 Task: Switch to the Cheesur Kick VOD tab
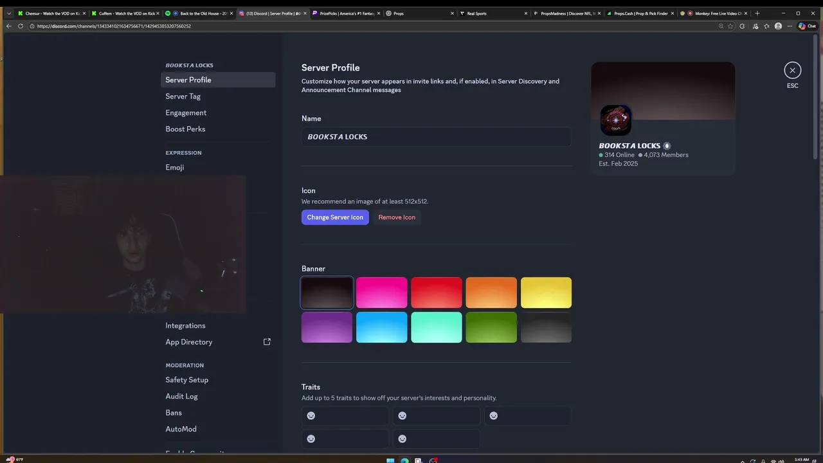click(52, 13)
